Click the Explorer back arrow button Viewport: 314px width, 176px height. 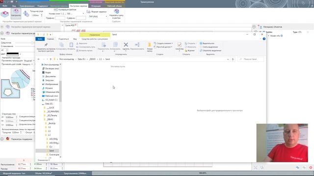pyautogui.click(x=39, y=59)
